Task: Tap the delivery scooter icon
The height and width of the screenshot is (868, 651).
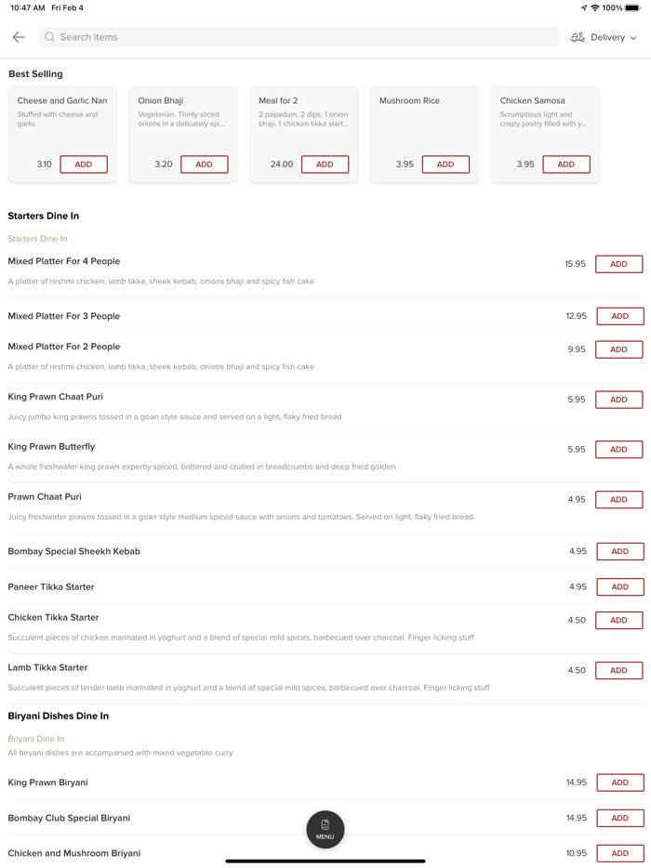Action: tap(578, 37)
